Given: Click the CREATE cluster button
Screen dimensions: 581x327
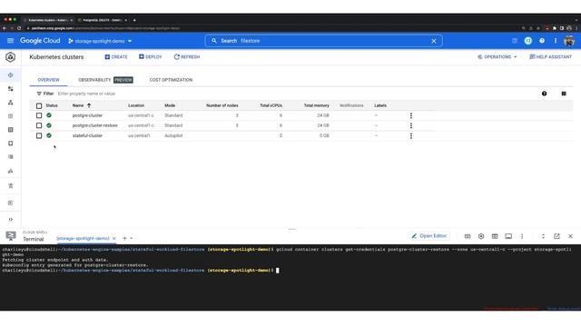Looking at the screenshot, I should [116, 56].
